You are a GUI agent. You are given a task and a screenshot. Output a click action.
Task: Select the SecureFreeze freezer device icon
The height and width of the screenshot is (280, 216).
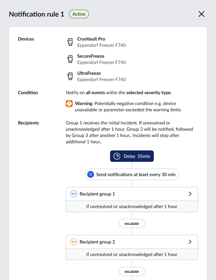click(70, 59)
